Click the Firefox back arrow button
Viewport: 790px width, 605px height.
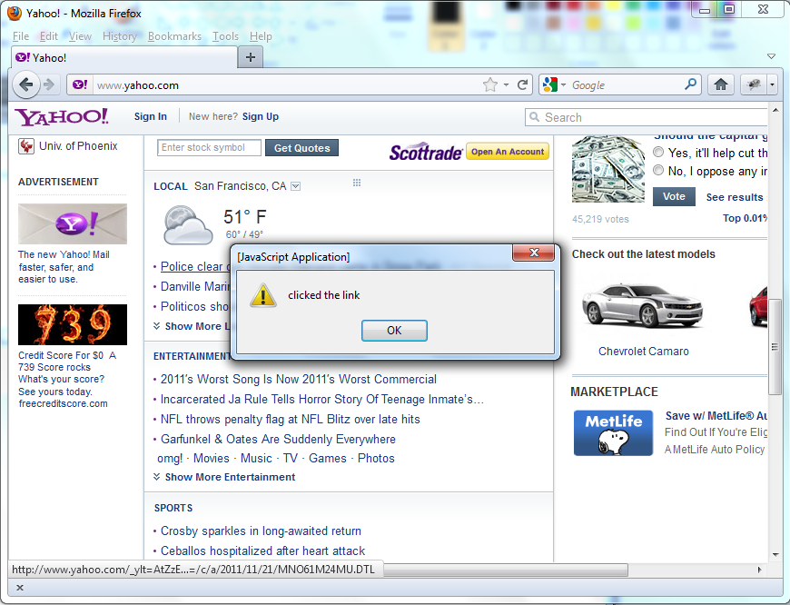click(x=26, y=84)
